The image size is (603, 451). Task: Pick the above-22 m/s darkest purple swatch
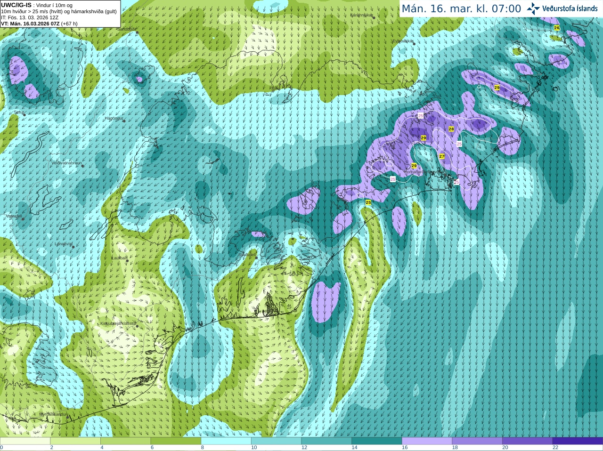[x=578, y=441]
